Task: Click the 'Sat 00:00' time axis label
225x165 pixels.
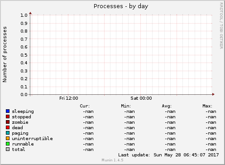Action: click(x=141, y=98)
